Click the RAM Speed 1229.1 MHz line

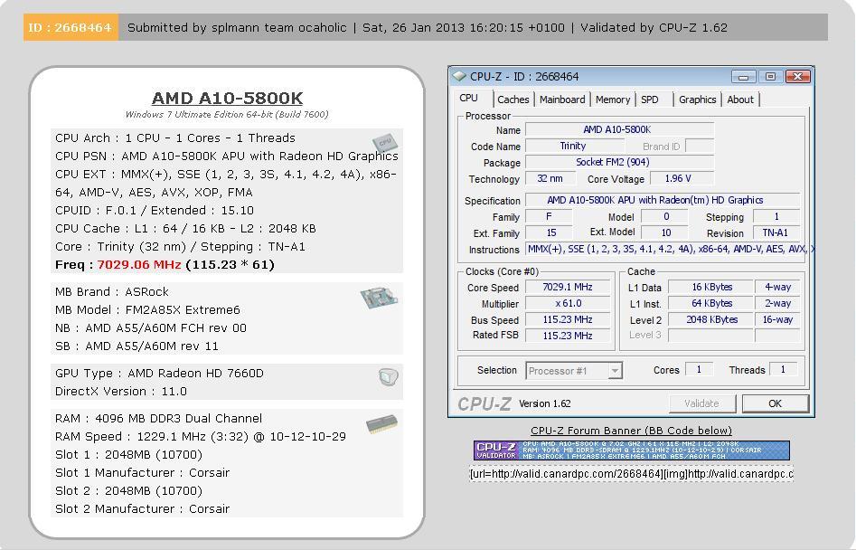(x=201, y=437)
